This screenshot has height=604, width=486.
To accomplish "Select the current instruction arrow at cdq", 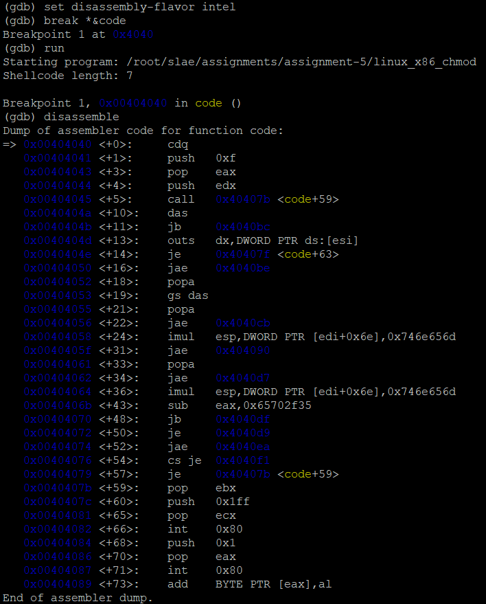I will point(9,144).
